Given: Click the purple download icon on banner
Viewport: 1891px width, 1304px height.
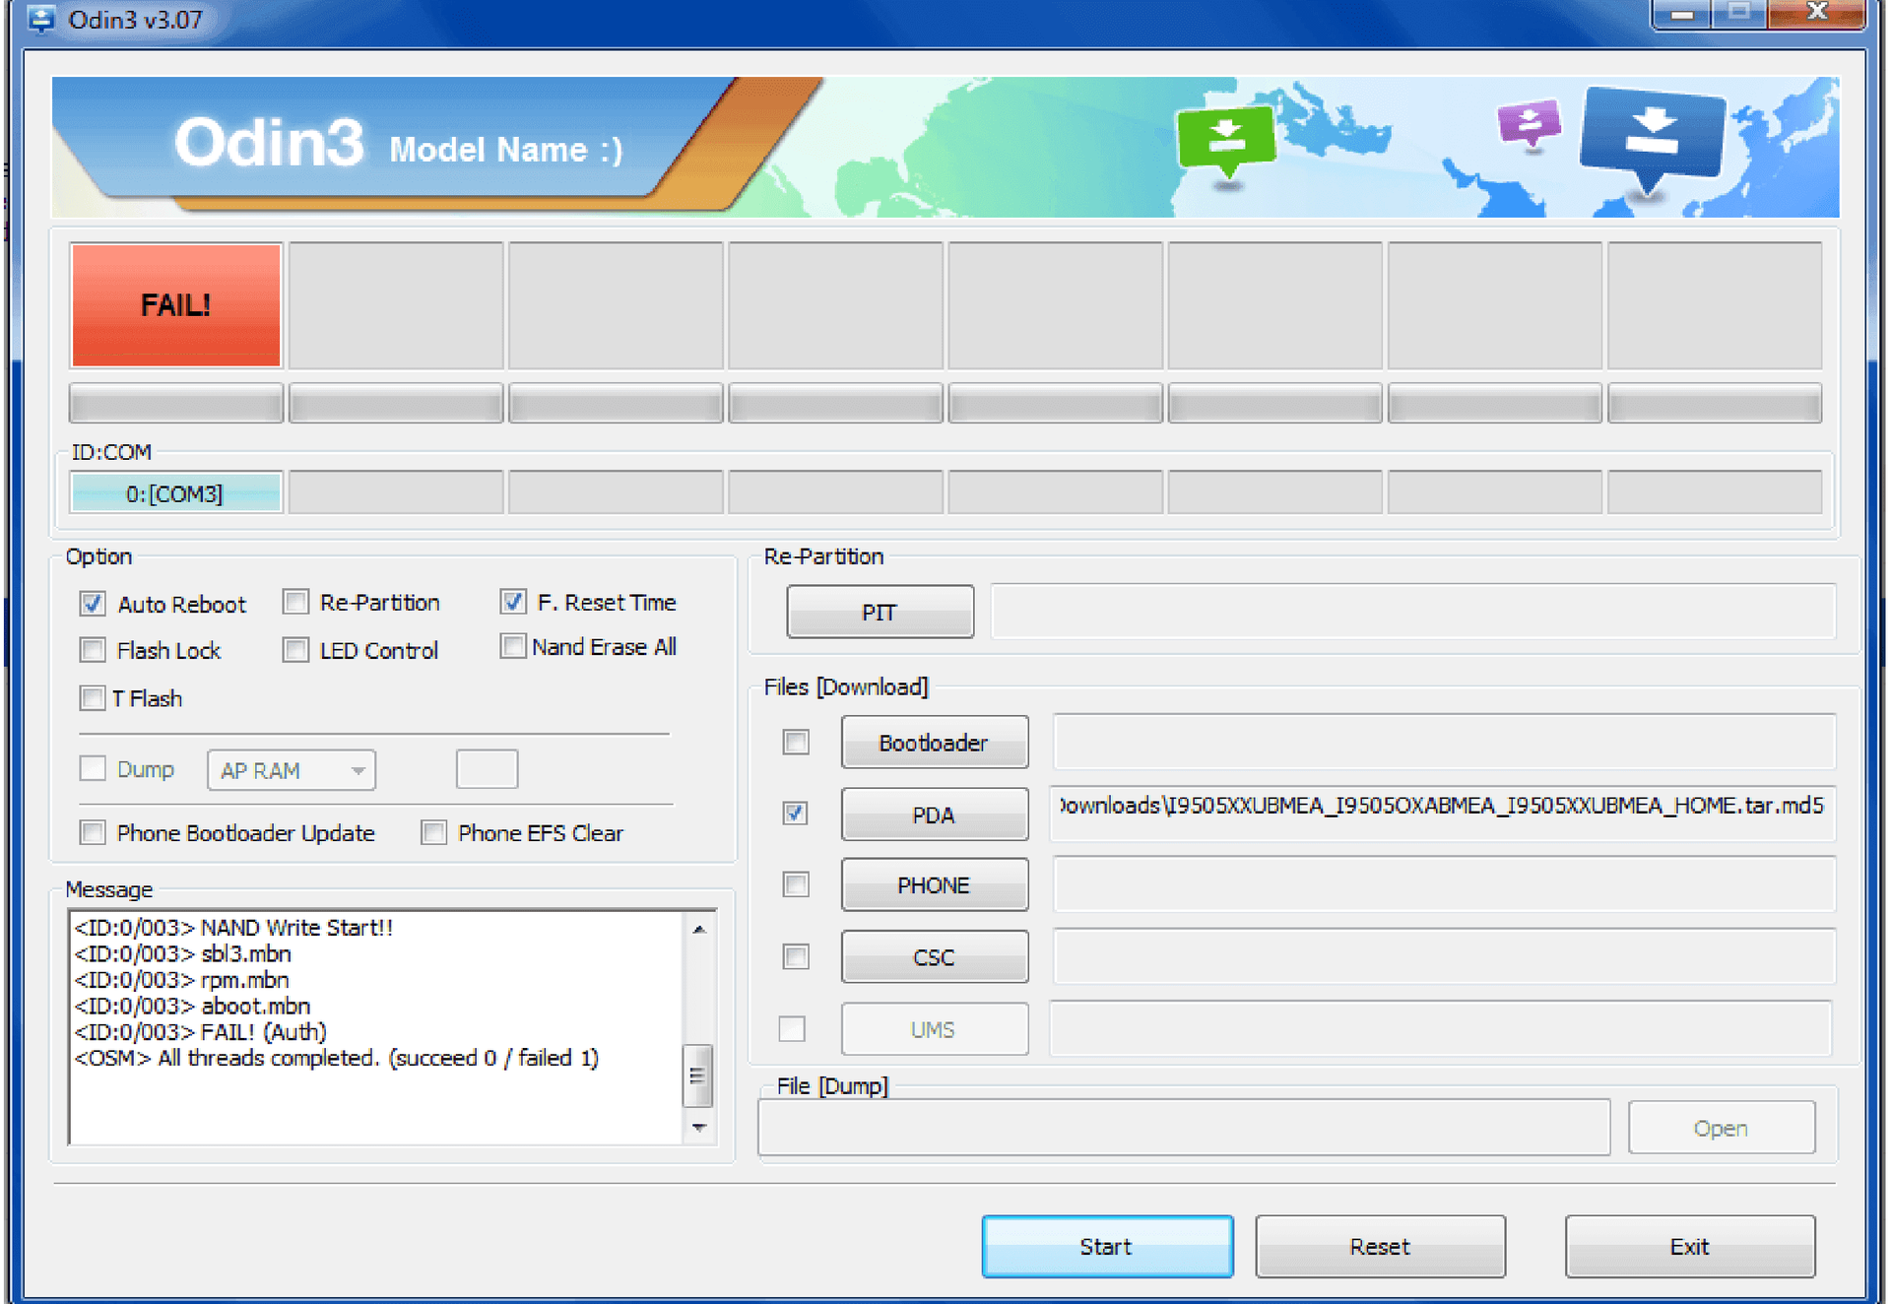Looking at the screenshot, I should [1528, 124].
